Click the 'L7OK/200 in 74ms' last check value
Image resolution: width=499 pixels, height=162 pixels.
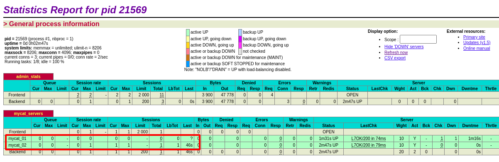pos(368,138)
